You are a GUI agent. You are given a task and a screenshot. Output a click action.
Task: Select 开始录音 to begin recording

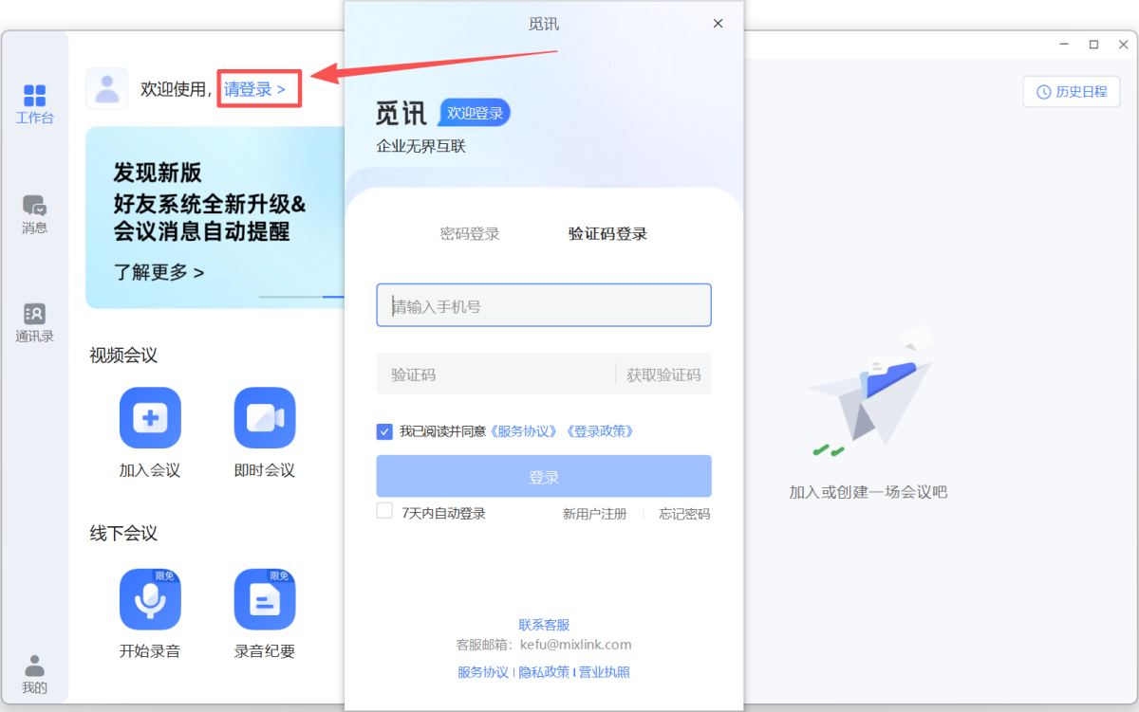150,598
